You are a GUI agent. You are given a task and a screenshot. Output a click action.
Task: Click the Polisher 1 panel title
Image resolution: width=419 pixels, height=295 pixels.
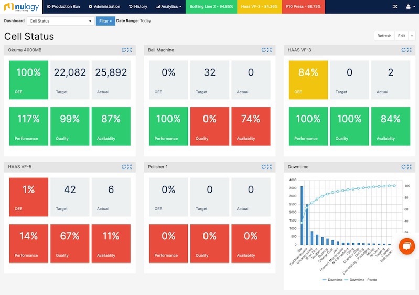[x=158, y=167]
